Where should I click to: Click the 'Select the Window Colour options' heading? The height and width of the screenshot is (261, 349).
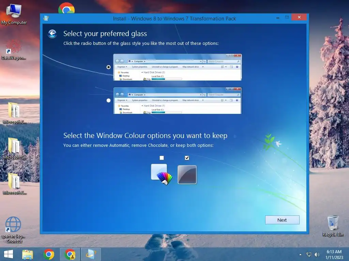(x=145, y=136)
